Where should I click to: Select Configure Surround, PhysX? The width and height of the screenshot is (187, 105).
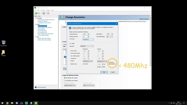[x=44, y=23]
